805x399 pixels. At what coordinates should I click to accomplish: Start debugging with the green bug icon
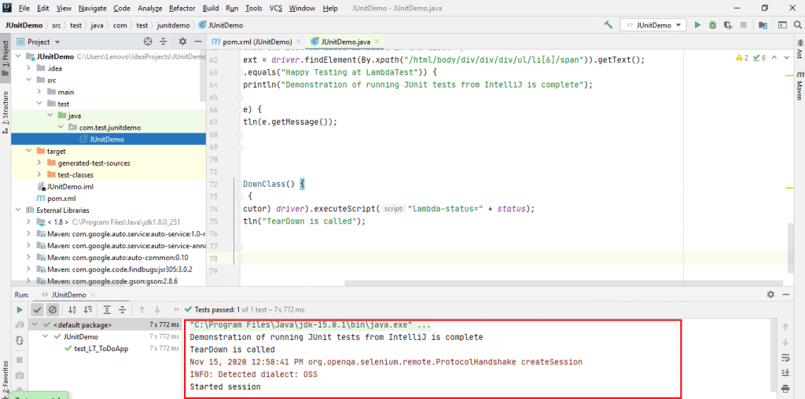[712, 24]
